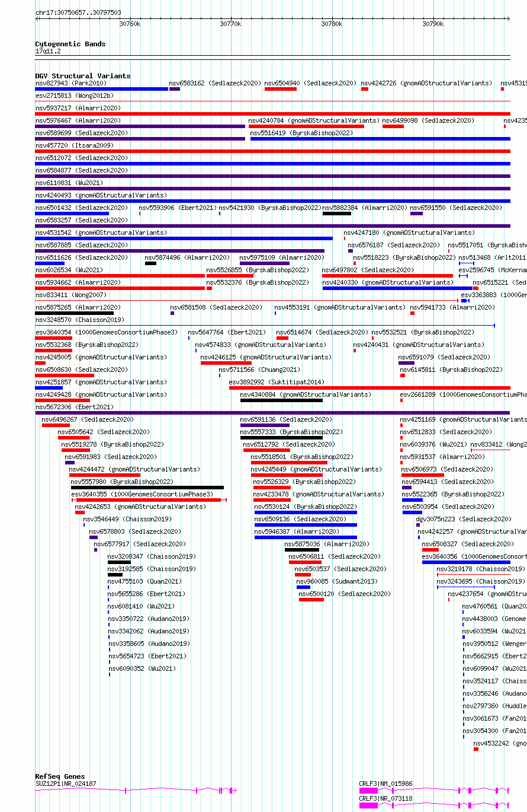This screenshot has height=812, width=527.
Task: Click the red bar under esv3892992
Action: click(x=369, y=388)
